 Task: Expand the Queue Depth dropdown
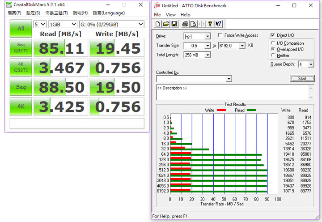(x=311, y=64)
